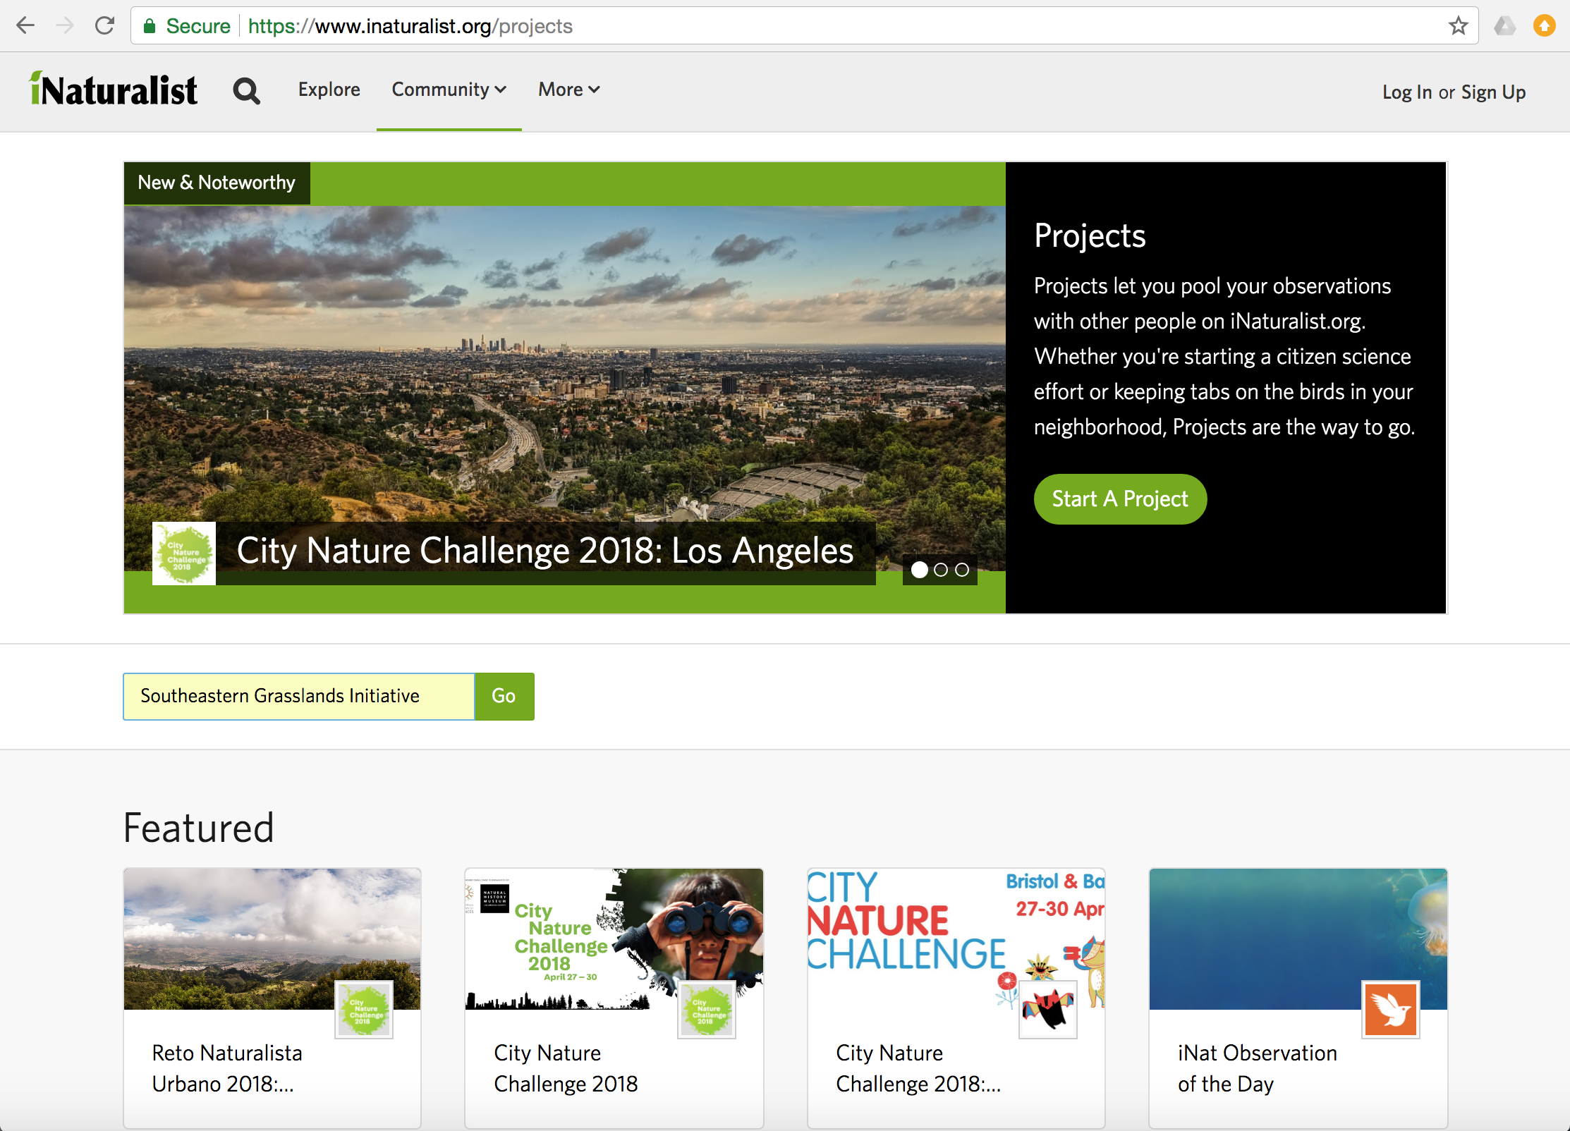Click Reto Naturalista landscape cover photo
The height and width of the screenshot is (1131, 1570).
(272, 939)
